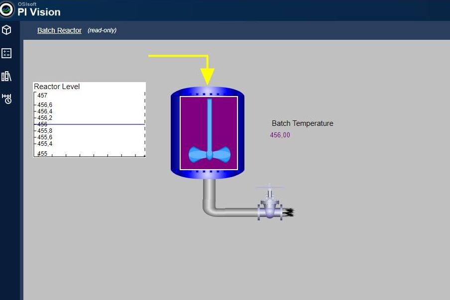Screen dimensions: 450x300
Task: Select the Calculations icon in the sidebar
Action: (x=6, y=53)
